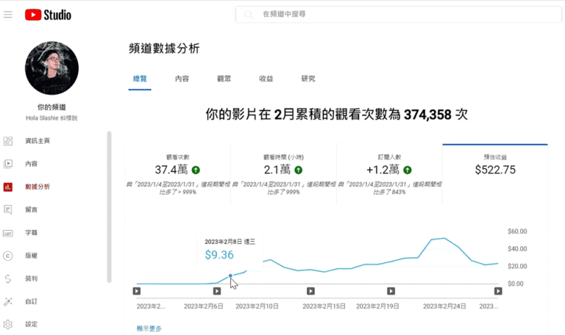Viewport: 565px width, 335px height.
Task: Click the search magnifier icon
Action: pyautogui.click(x=248, y=15)
